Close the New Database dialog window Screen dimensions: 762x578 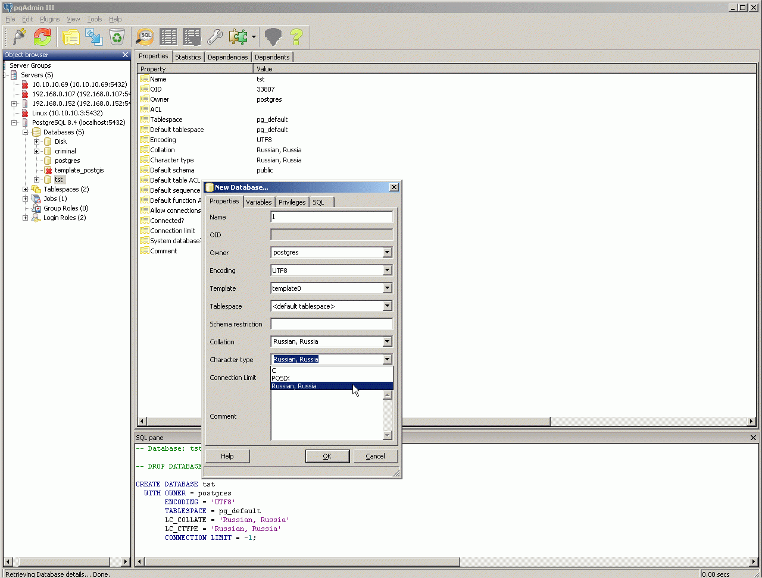point(394,187)
